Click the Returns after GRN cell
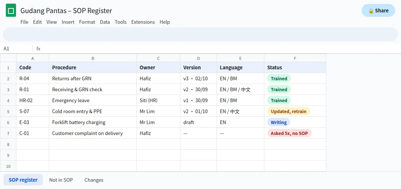The height and width of the screenshot is (189, 401). 93,78
